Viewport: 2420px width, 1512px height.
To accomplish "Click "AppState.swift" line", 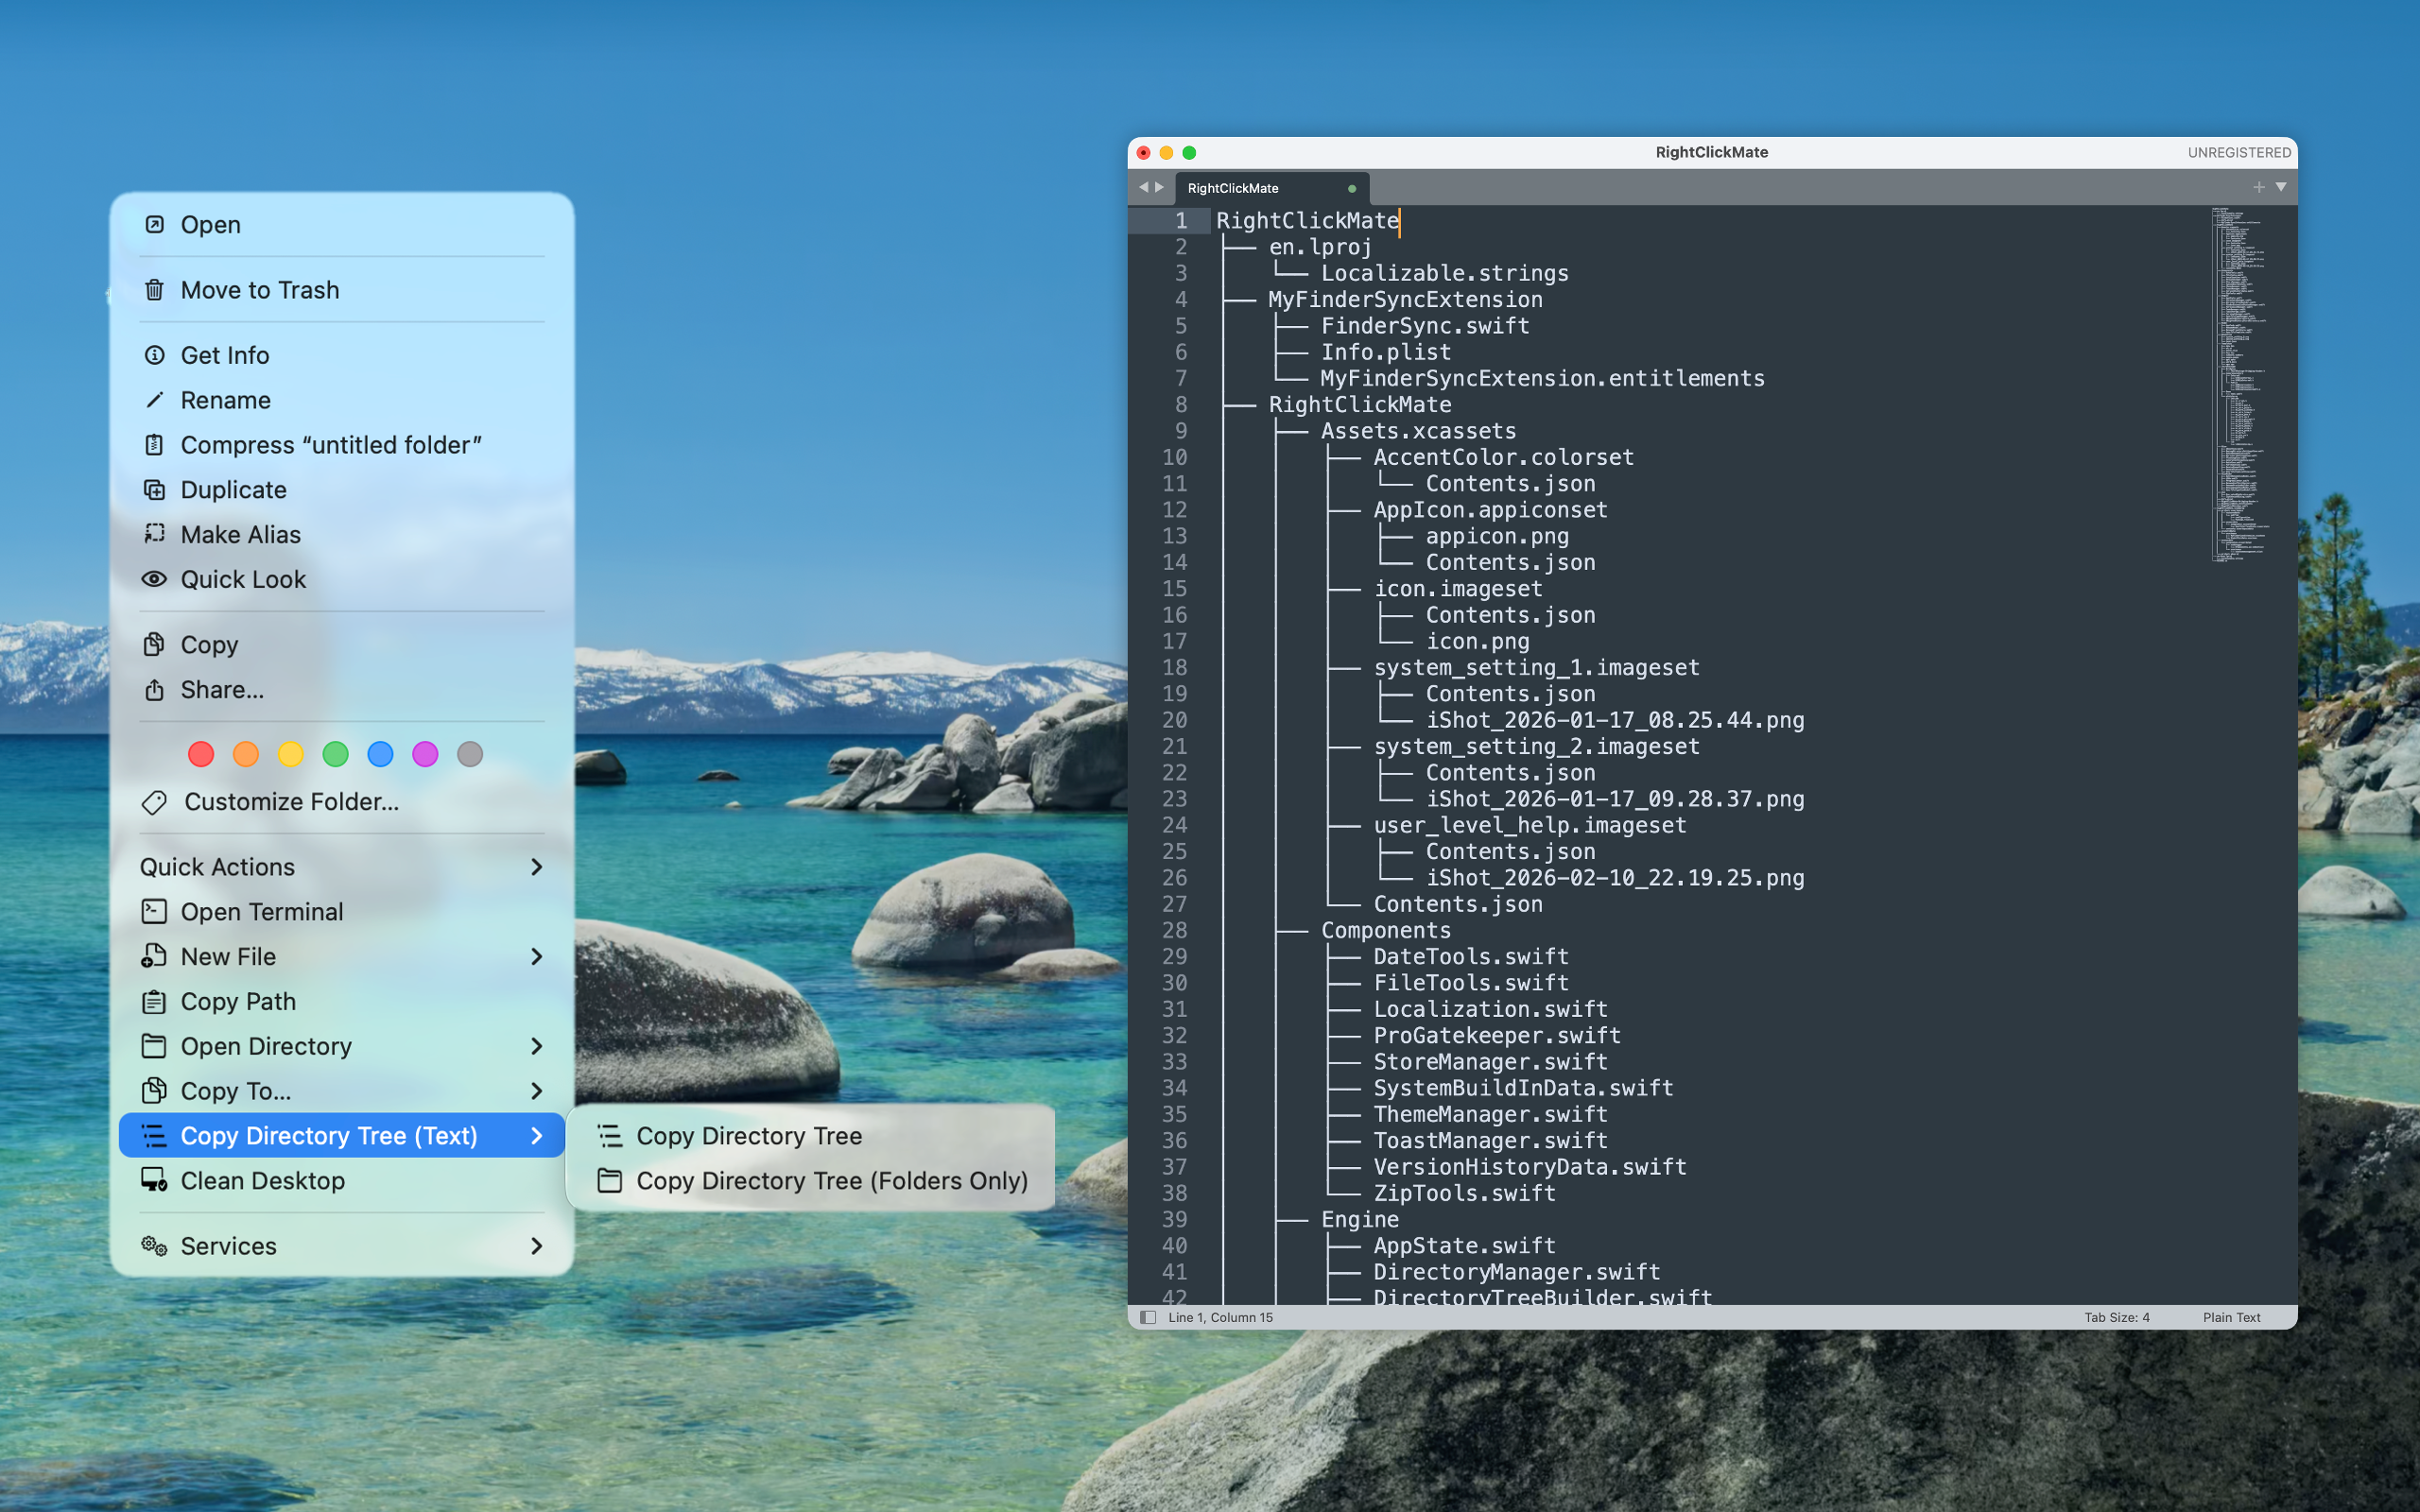I will pyautogui.click(x=1464, y=1245).
